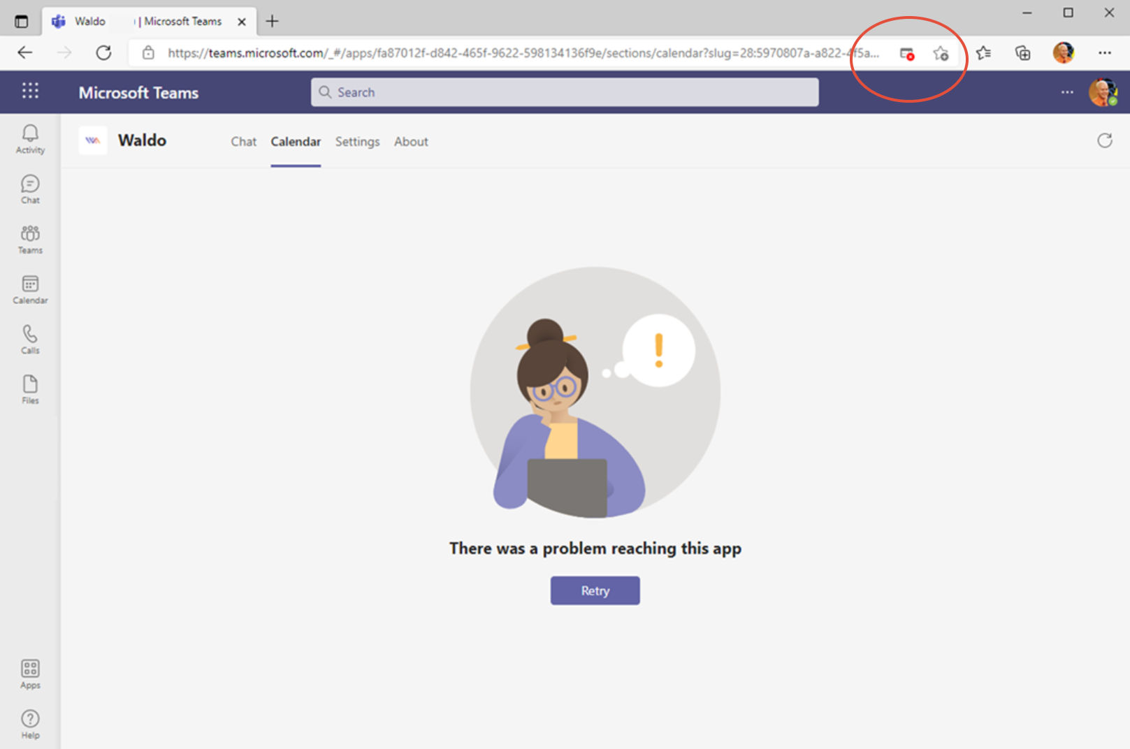Viewport: 1130px width, 749px height.
Task: Open Teams settings and more menu
Action: pyautogui.click(x=1067, y=92)
